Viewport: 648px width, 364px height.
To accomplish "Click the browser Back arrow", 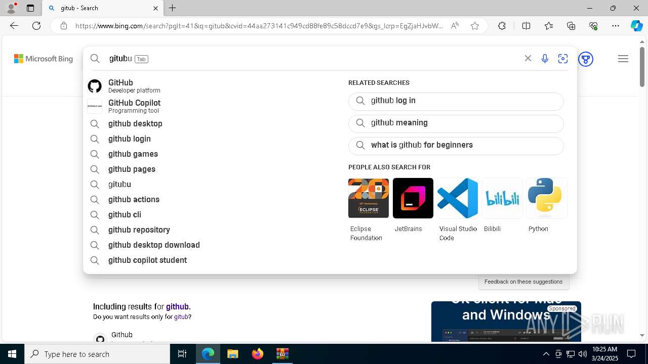I will (14, 26).
